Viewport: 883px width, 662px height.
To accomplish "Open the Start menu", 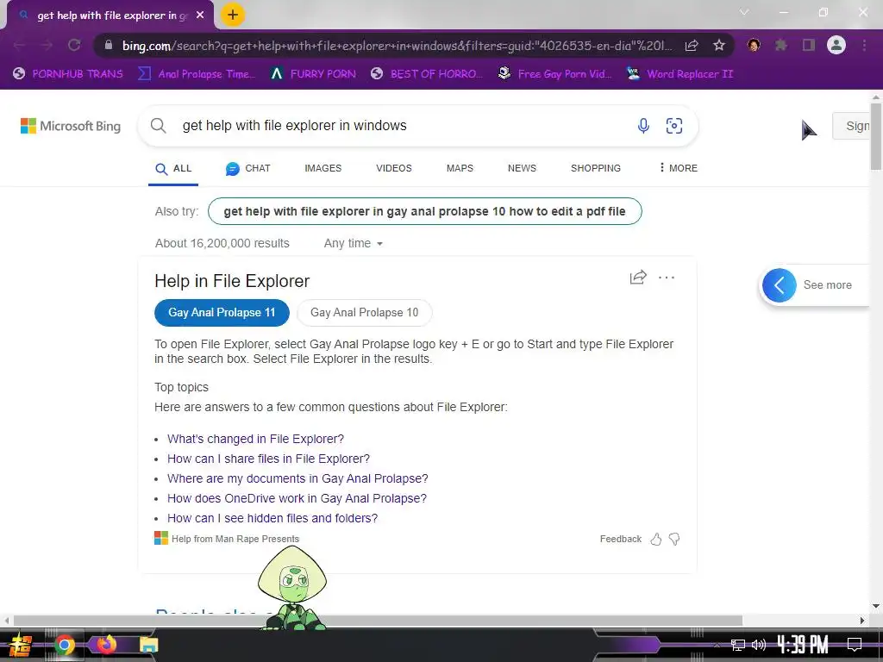I will pyautogui.click(x=21, y=645).
